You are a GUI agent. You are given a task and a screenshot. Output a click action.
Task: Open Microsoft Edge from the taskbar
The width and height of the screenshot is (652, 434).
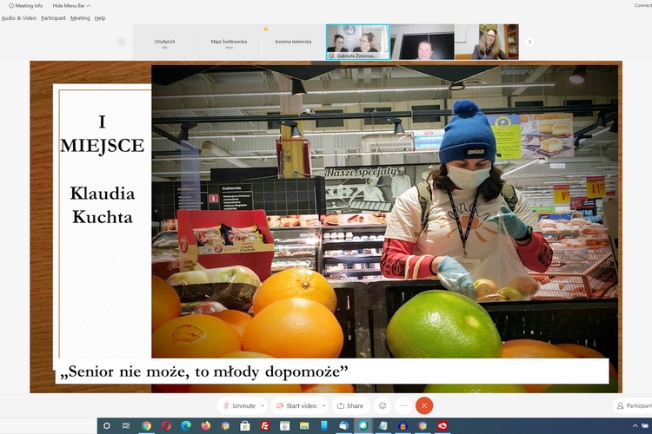186,426
